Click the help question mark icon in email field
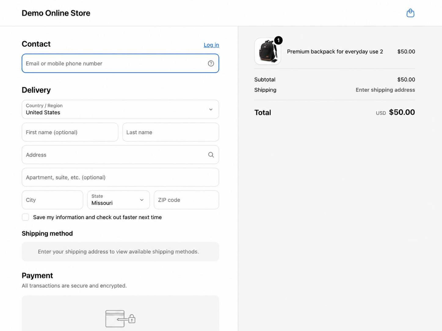 pos(211,63)
